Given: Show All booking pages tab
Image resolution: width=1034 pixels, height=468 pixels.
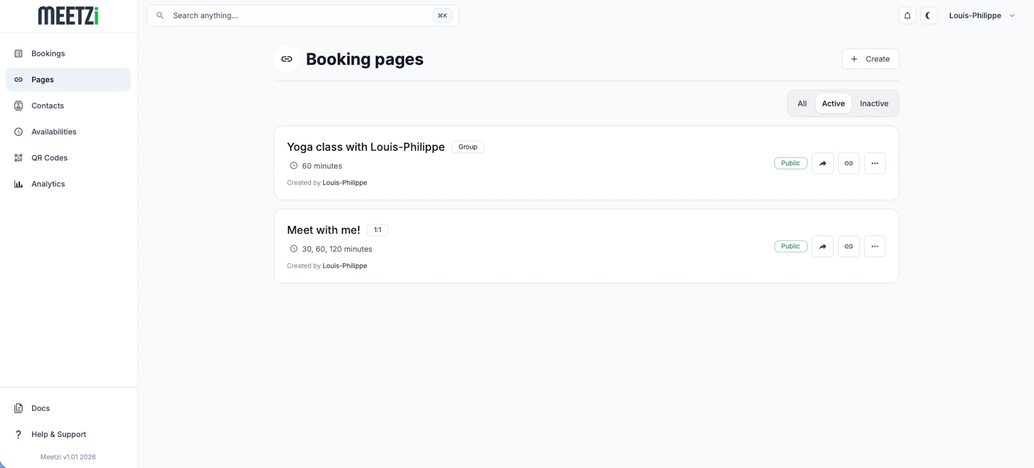Looking at the screenshot, I should tap(802, 103).
